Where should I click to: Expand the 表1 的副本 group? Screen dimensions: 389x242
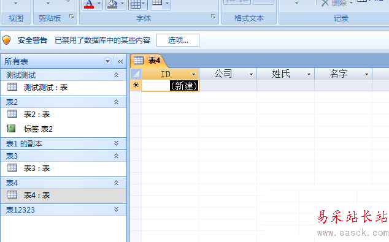116,143
